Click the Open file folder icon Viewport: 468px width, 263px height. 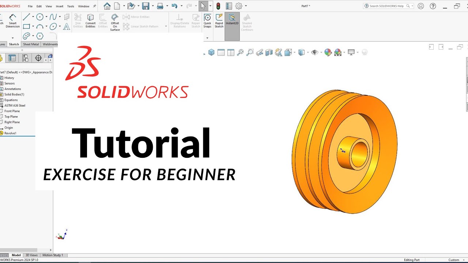[131, 6]
